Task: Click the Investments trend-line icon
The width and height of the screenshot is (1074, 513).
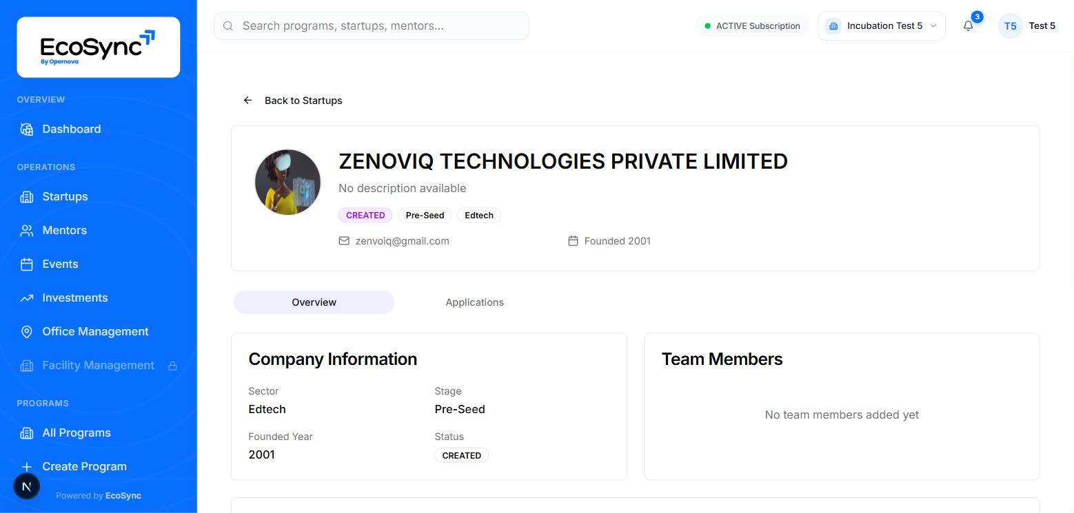Action: pyautogui.click(x=27, y=298)
